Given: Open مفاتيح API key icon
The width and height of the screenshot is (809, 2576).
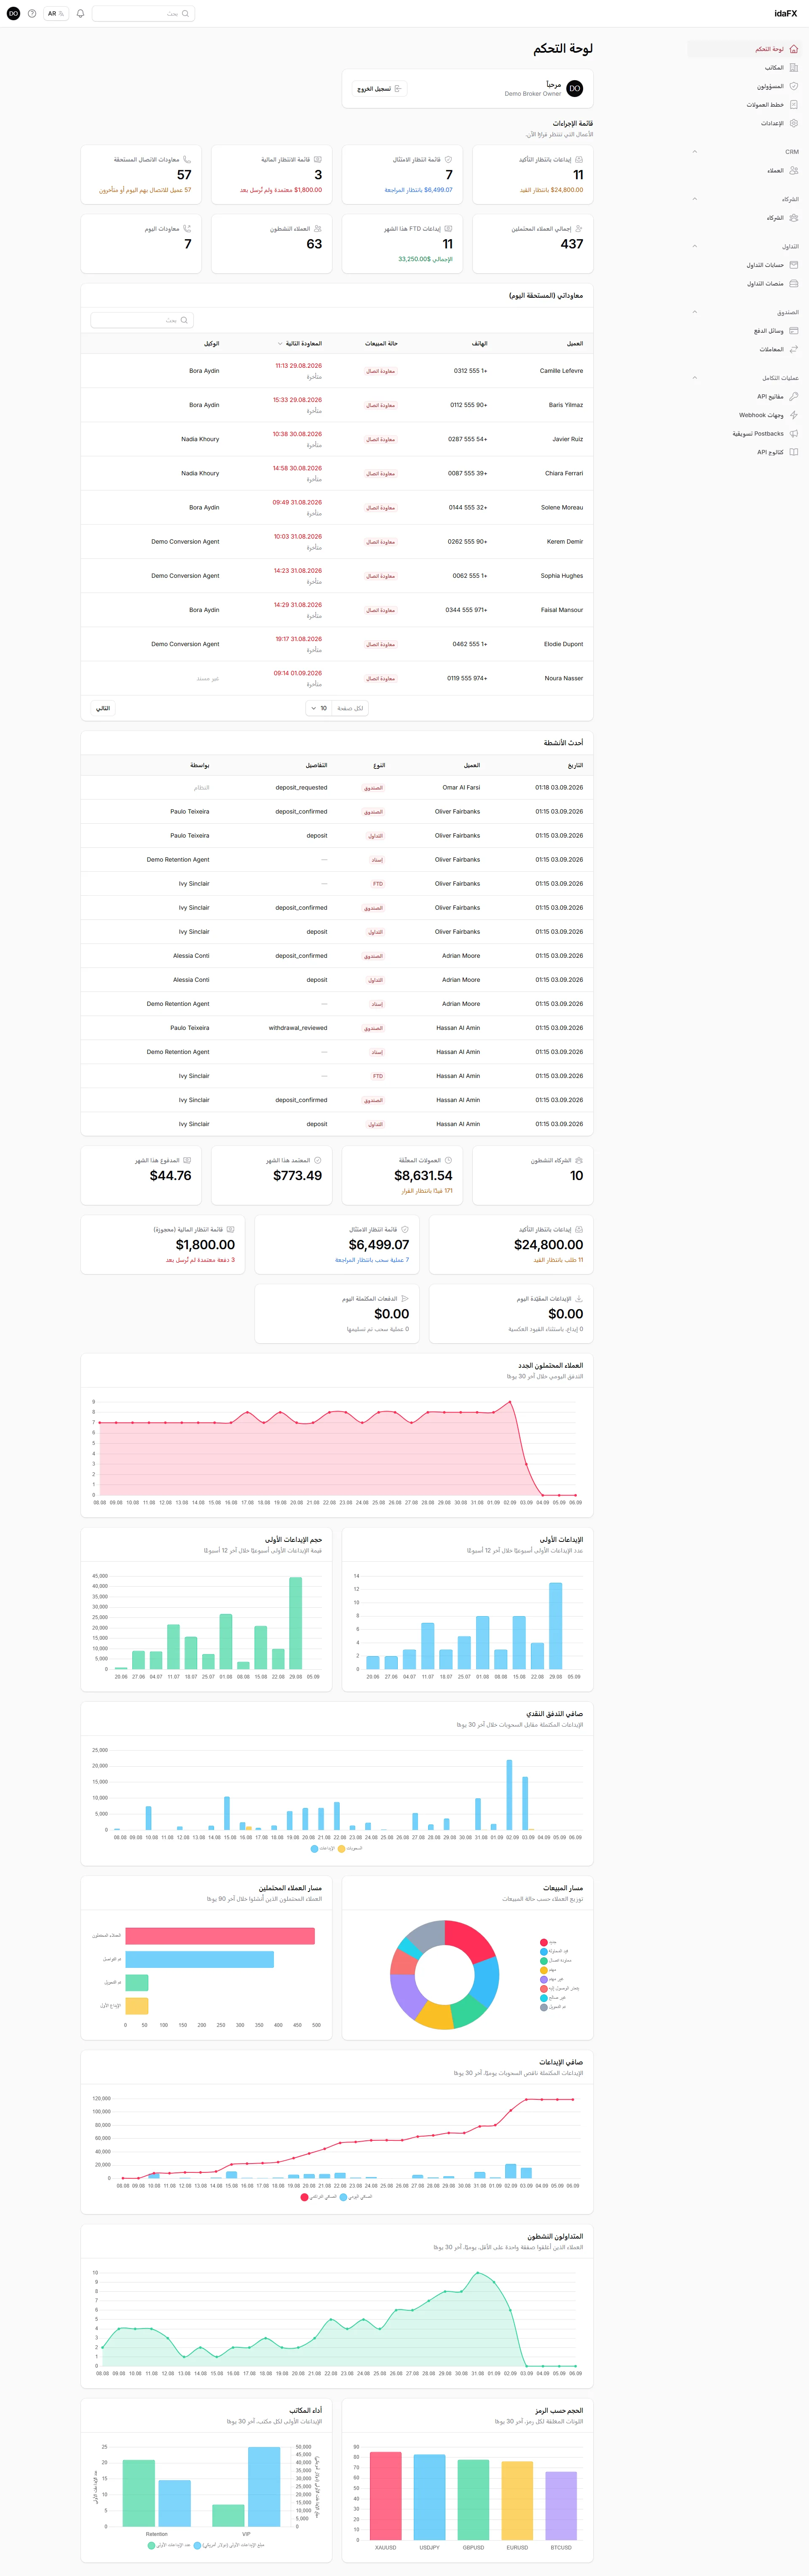Looking at the screenshot, I should 794,396.
